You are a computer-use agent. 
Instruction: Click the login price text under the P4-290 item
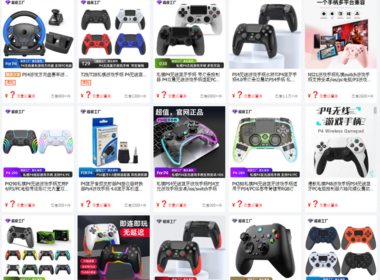(26, 205)
